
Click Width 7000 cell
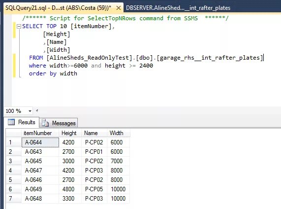(x=119, y=161)
